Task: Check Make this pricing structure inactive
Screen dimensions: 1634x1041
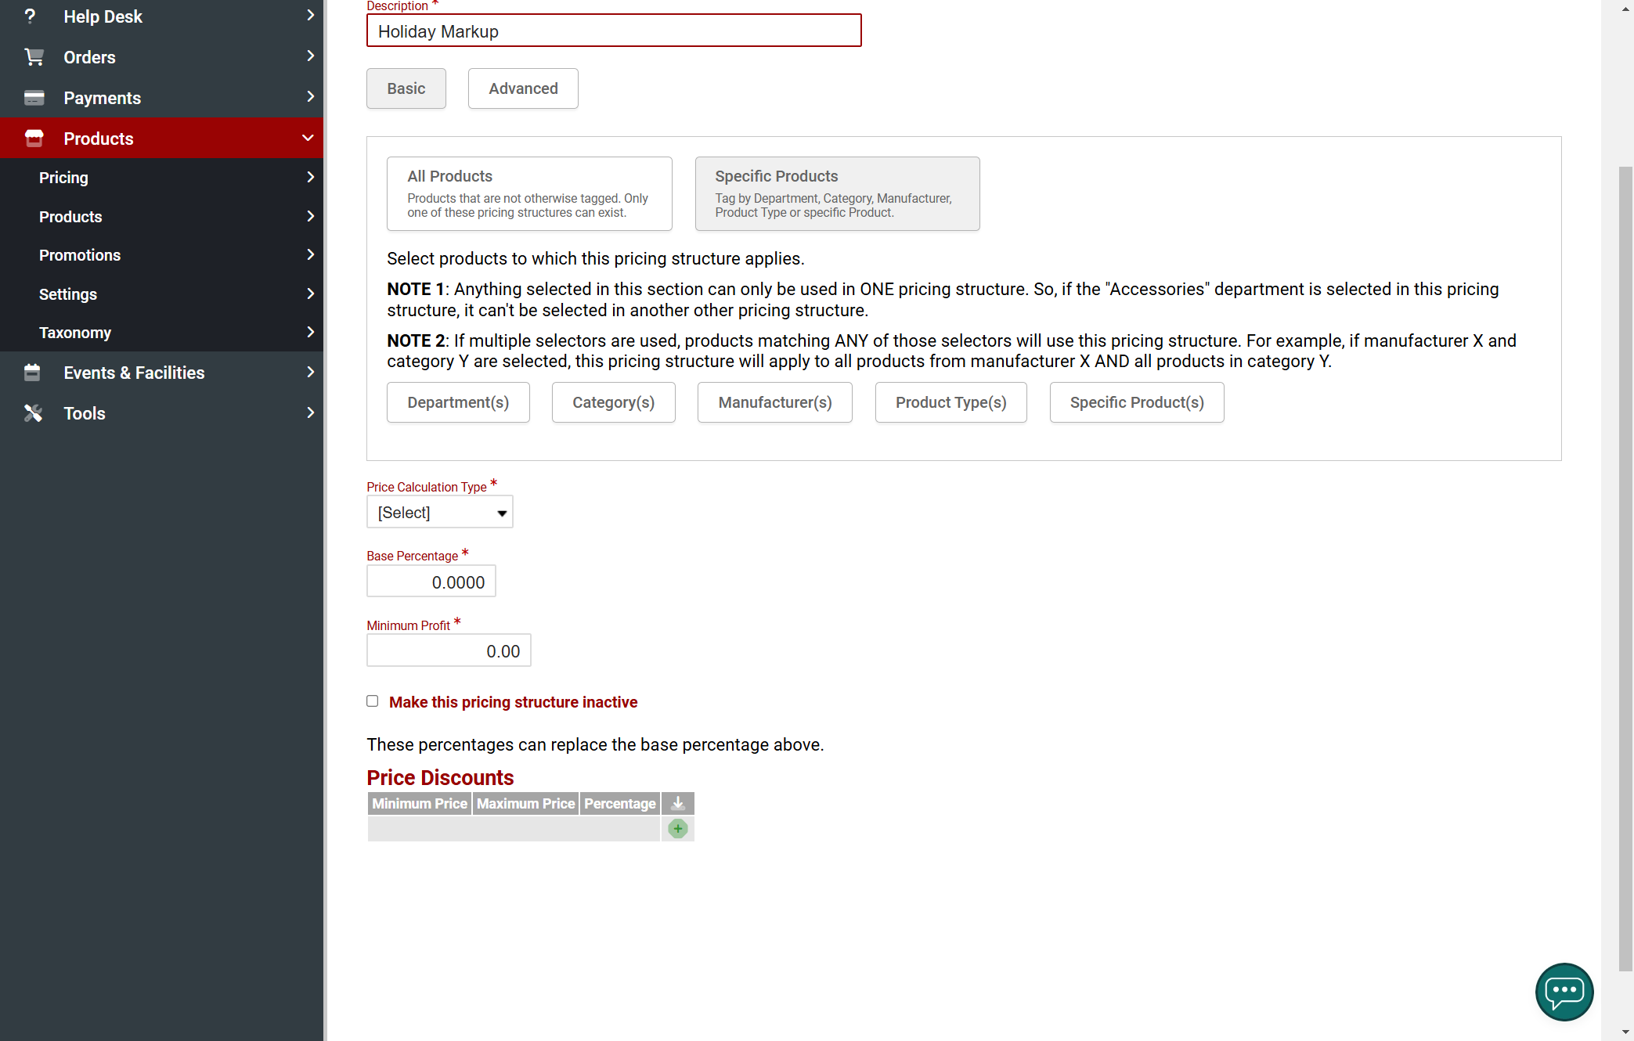Action: pyautogui.click(x=373, y=701)
